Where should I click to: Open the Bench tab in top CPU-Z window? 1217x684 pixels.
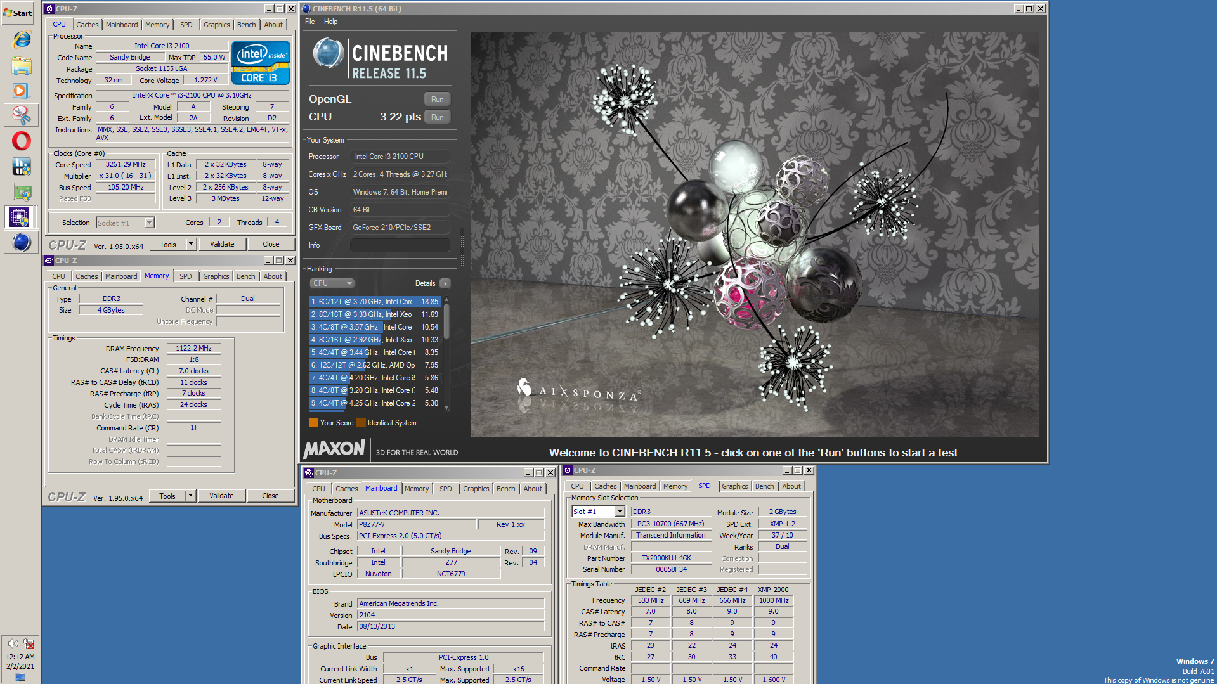click(247, 25)
